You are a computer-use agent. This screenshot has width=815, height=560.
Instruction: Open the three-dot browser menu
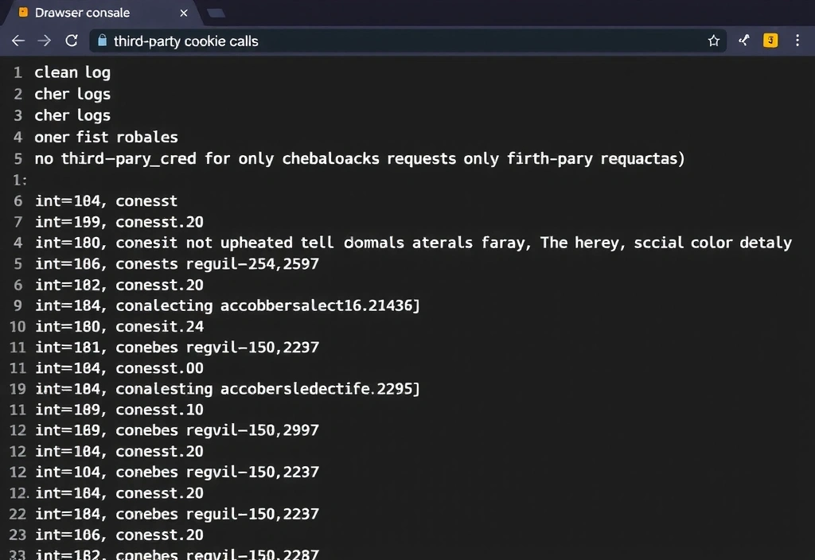[797, 41]
